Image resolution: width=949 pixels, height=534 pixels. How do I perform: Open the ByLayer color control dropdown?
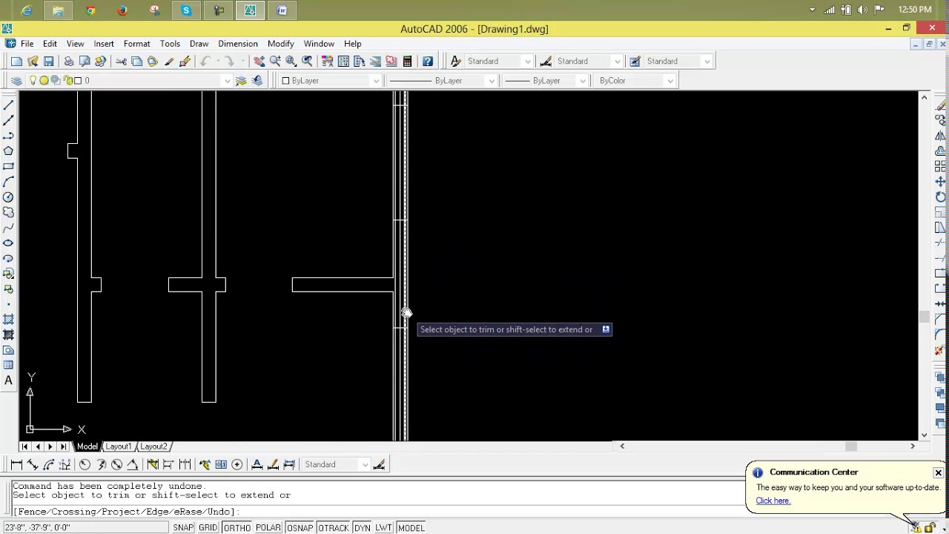click(x=376, y=81)
